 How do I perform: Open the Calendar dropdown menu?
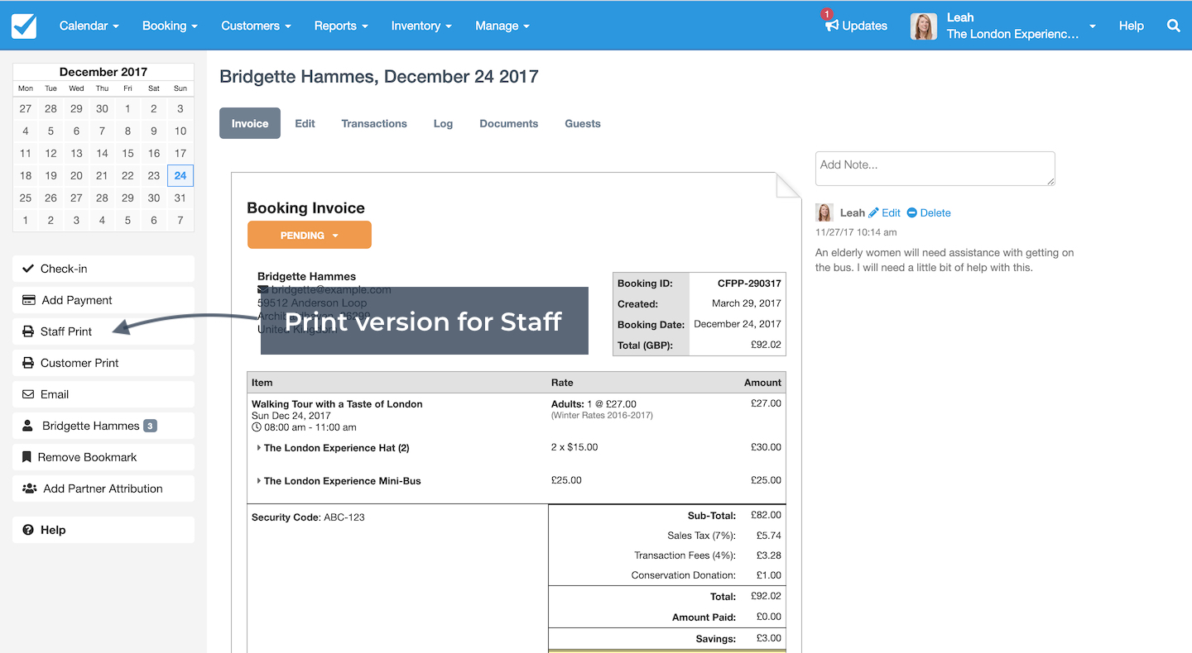click(x=89, y=26)
